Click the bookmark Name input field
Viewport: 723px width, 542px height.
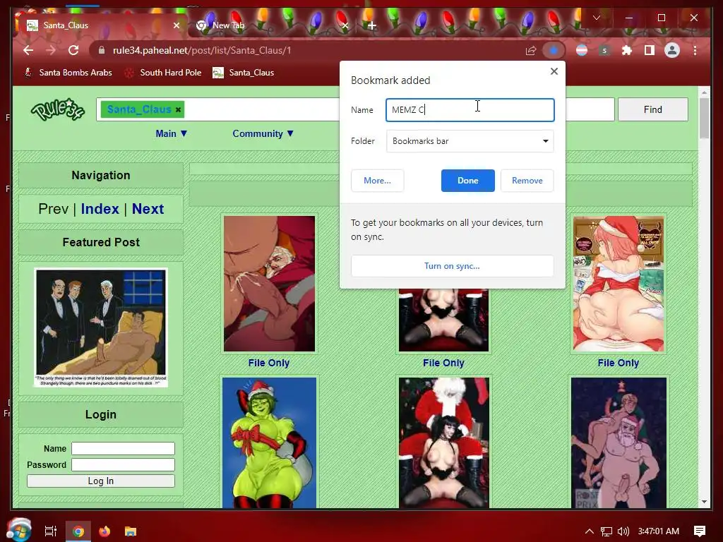point(470,109)
